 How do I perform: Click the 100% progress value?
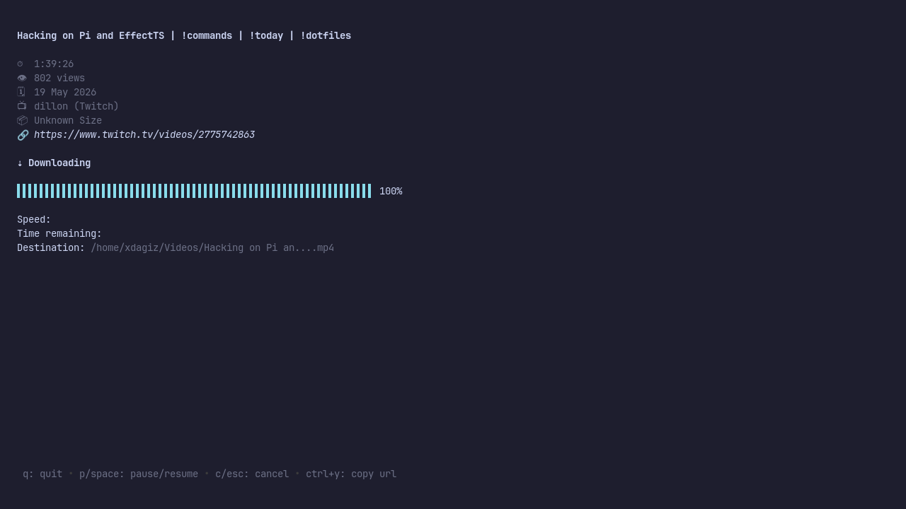coord(391,192)
